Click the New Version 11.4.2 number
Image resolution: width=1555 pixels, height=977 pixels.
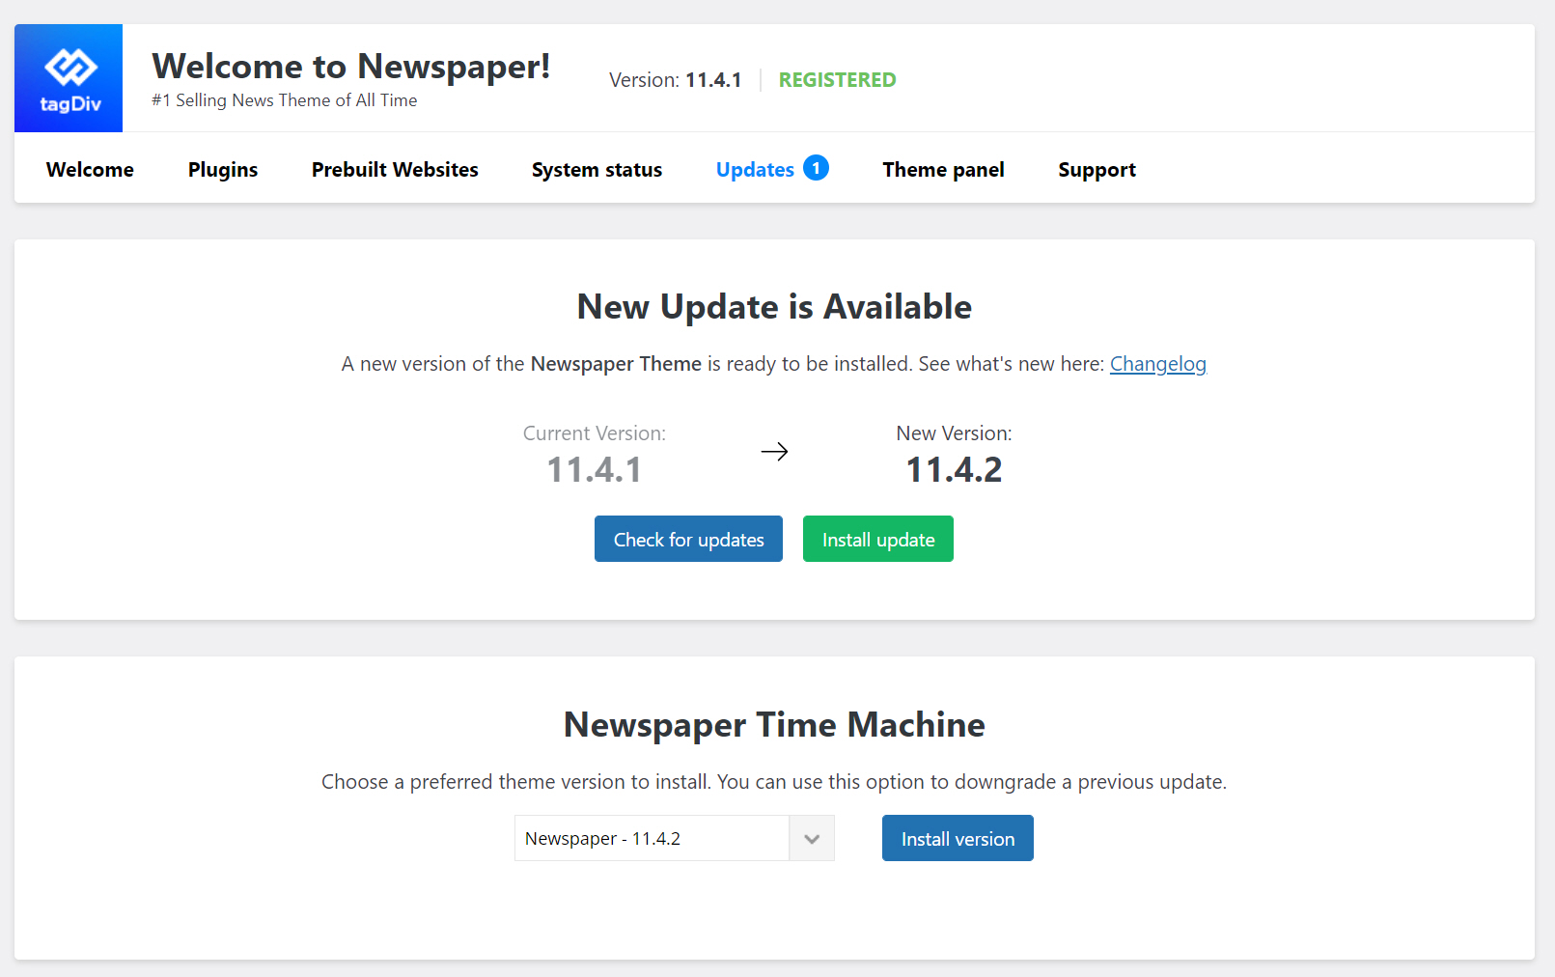954,470
